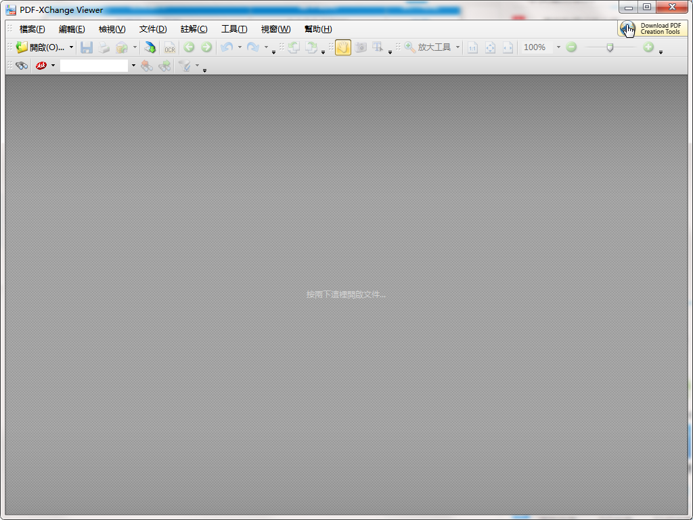Screen dimensions: 693x520
Task: Expand the 開啟 recent files dropdown arrow
Action: (x=70, y=47)
